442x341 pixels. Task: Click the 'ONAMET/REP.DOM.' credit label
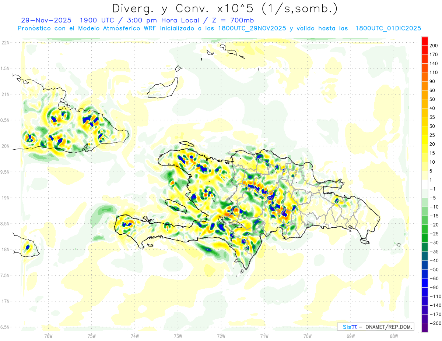[x=388, y=327]
